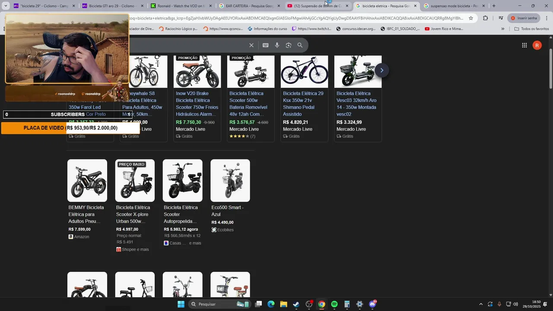This screenshot has height=311, width=553.
Task: Click the taskbar Pesquisar search box
Action: click(219, 304)
